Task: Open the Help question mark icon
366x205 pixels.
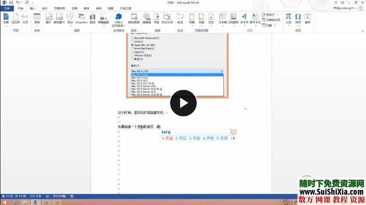Action: coord(336,3)
